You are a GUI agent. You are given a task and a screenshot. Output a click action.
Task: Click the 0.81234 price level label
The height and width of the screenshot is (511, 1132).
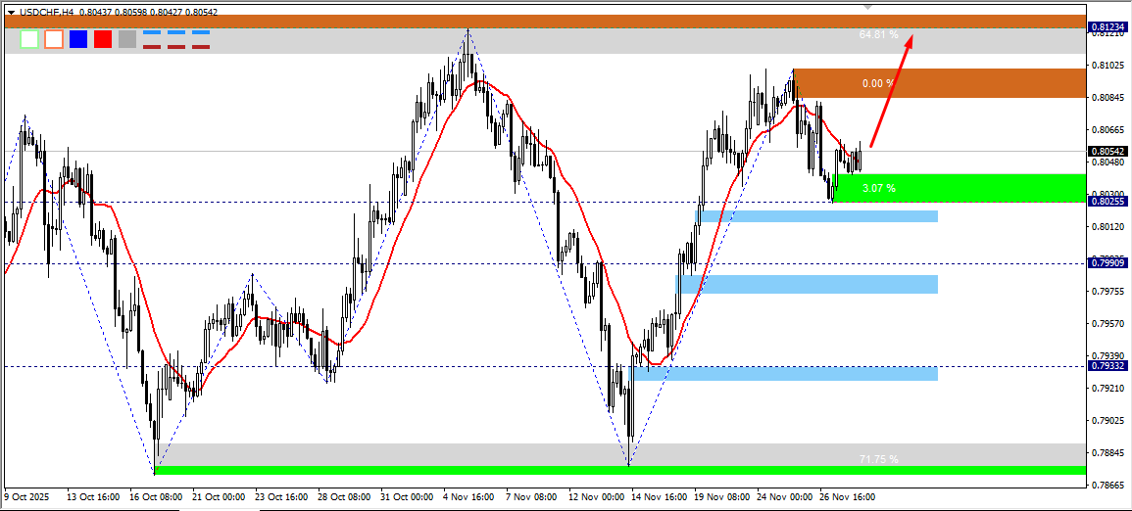tap(1108, 26)
